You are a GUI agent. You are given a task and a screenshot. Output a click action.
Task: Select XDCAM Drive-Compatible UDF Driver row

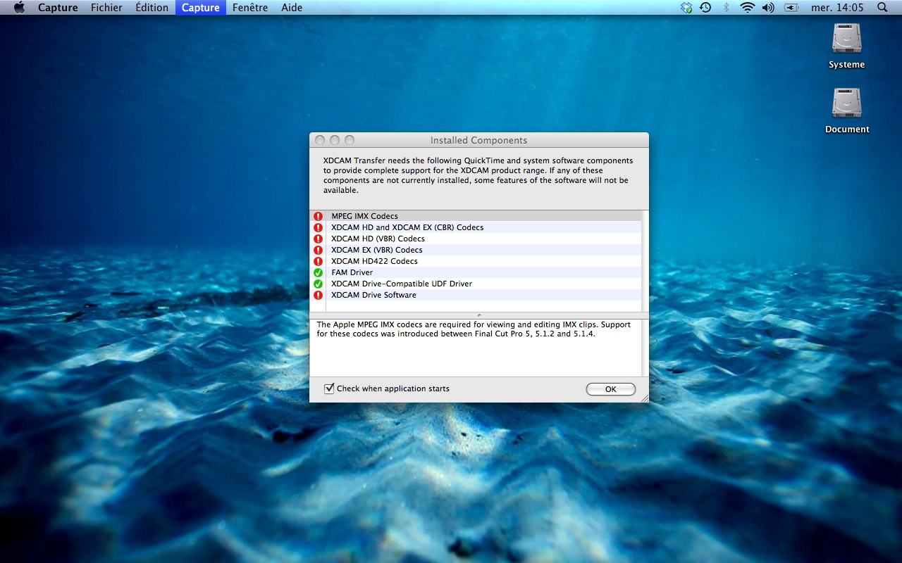tap(476, 284)
